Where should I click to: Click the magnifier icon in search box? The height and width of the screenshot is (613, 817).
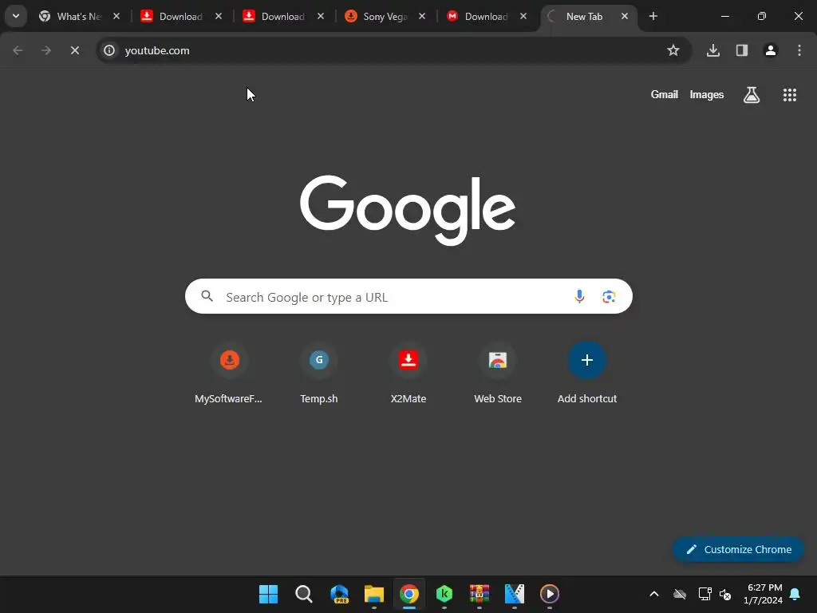[207, 296]
